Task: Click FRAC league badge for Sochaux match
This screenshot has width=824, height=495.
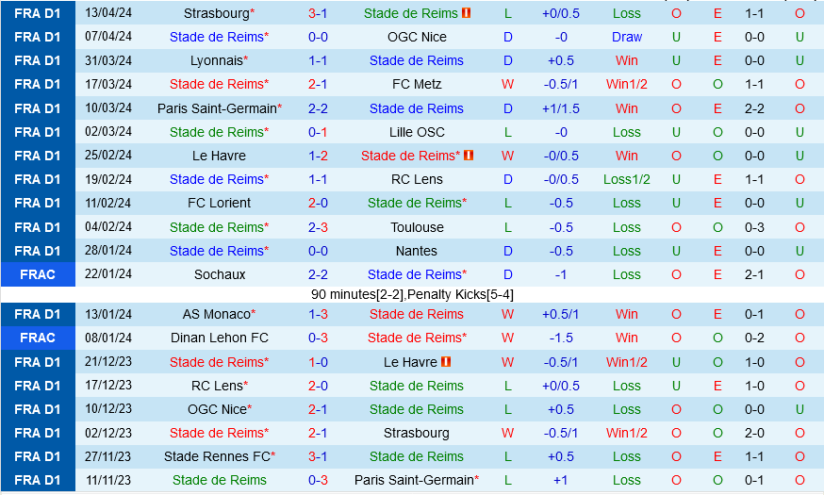Action: [38, 274]
